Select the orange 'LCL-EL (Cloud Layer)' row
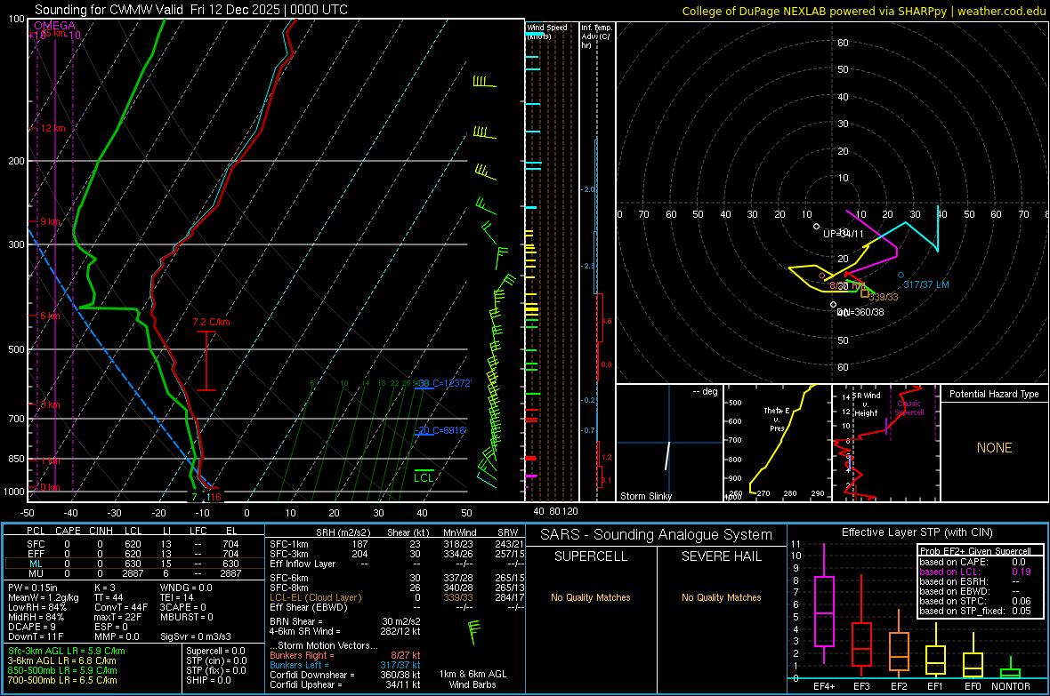Viewport: 1050px width, 696px height. 396,597
